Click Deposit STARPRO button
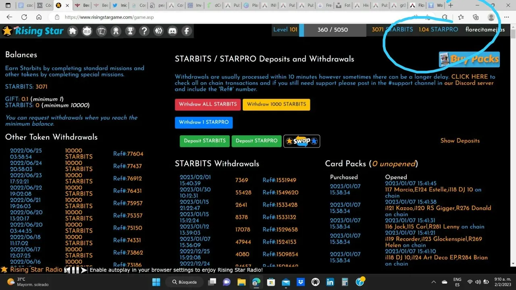The height and width of the screenshot is (290, 516). 256,141
